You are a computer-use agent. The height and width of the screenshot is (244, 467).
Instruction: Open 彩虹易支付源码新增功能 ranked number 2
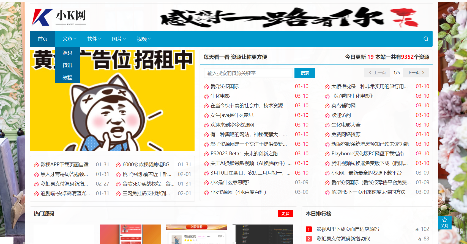coord(343,239)
